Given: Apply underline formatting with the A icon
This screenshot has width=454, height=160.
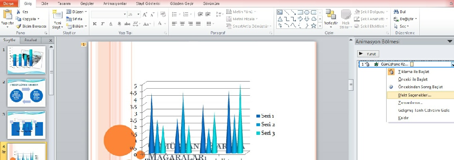Looking at the screenshot, I should 111,24.
